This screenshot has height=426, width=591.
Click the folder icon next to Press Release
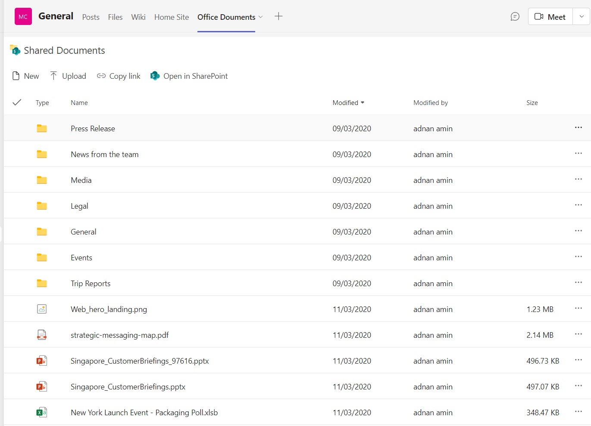click(41, 128)
